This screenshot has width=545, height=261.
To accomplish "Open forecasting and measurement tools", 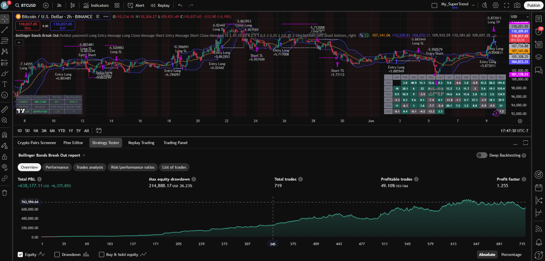I will coord(5,62).
